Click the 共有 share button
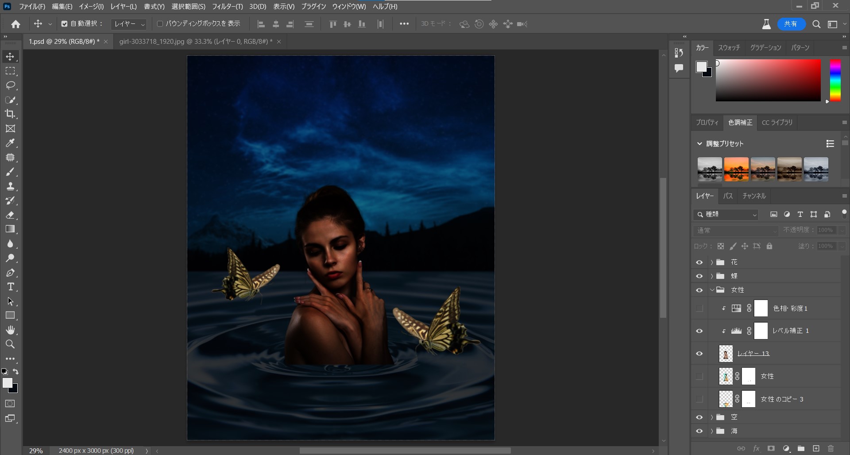Image resolution: width=850 pixels, height=455 pixels. pos(791,24)
